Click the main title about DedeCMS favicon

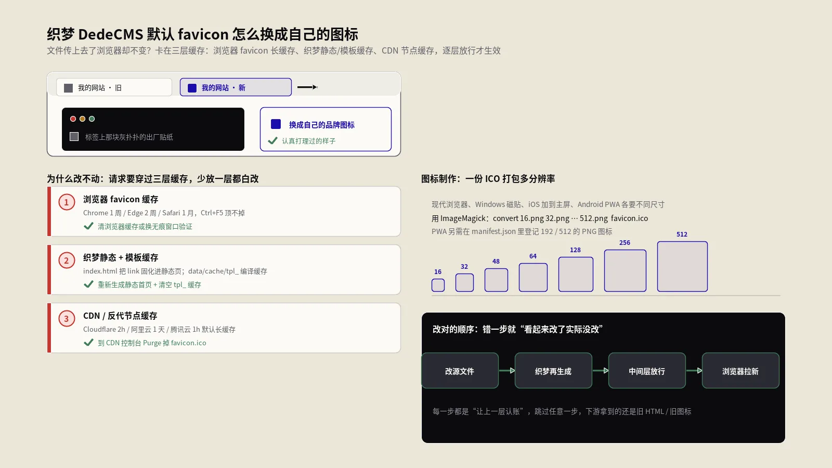[202, 34]
